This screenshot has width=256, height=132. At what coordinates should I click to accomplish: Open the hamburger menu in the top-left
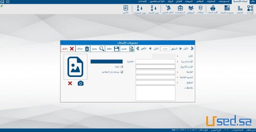[x=7, y=2]
